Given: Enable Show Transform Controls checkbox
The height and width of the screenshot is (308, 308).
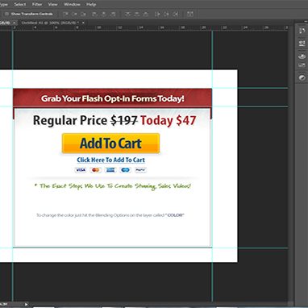Looking at the screenshot, I should (6, 14).
